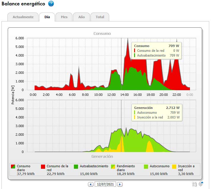This screenshot has height=189, width=211.
Task: Open the help icon beside Balance energético
Action: click(x=51, y=4)
